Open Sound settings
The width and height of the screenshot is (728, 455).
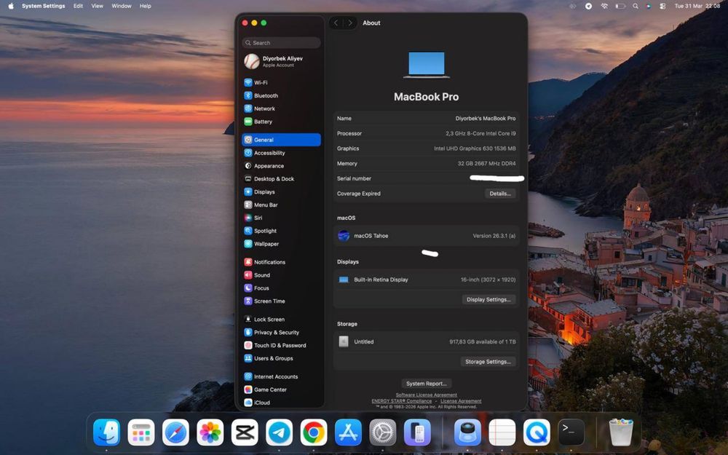[x=281, y=275]
